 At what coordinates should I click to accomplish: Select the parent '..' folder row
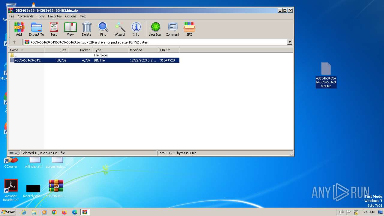point(94,55)
